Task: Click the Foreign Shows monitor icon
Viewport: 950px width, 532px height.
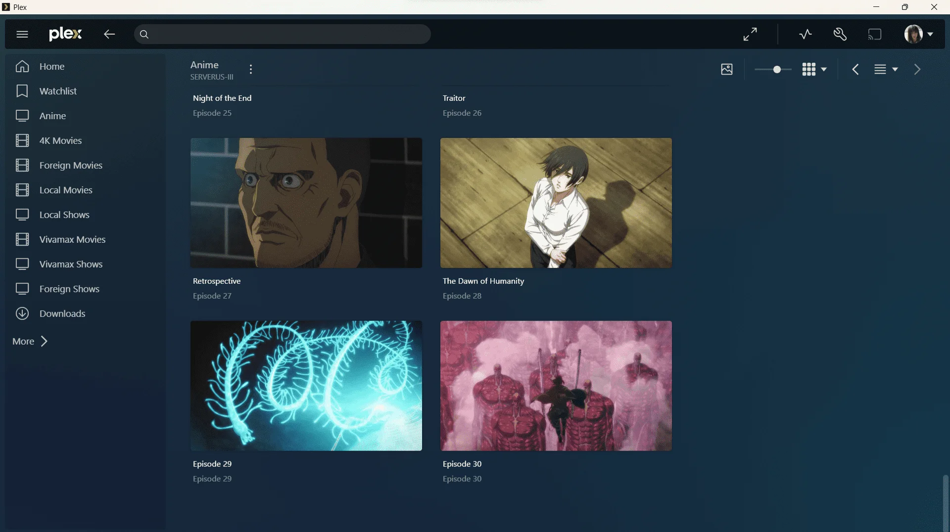Action: 22,289
